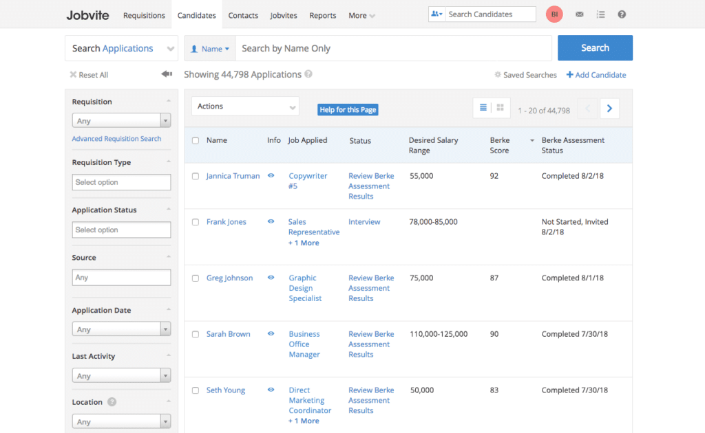Click the task list icon in header
Screen dimensions: 705x433
pyautogui.click(x=600, y=14)
